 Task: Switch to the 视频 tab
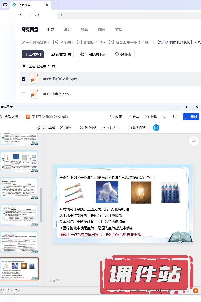click(85, 29)
